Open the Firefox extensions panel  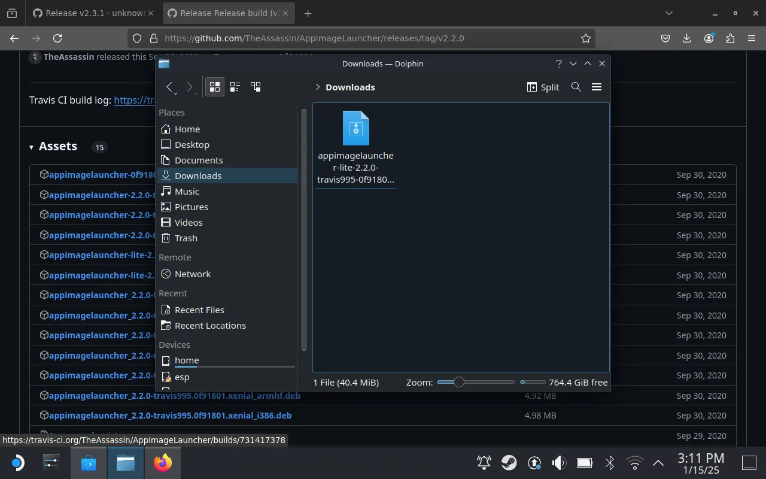click(x=729, y=38)
